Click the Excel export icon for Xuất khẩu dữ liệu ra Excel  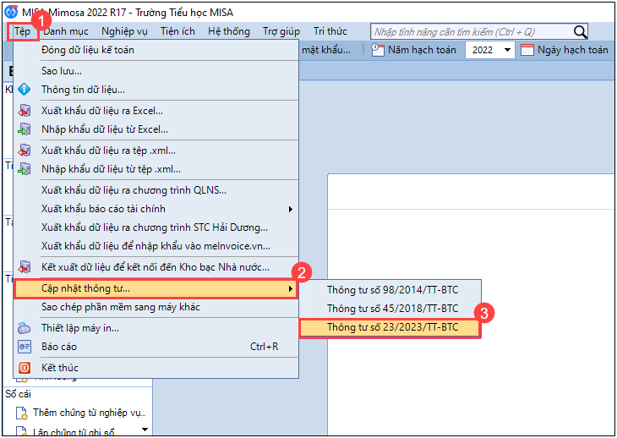(x=25, y=111)
